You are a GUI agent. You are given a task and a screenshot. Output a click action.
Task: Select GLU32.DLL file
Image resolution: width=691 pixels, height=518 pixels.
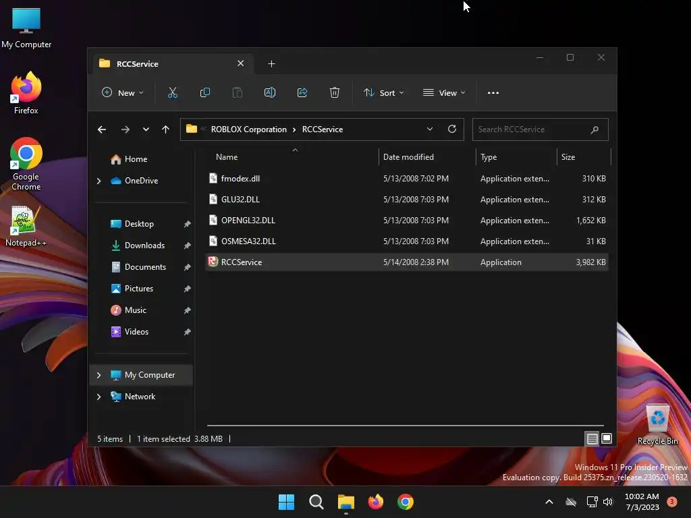click(407, 200)
